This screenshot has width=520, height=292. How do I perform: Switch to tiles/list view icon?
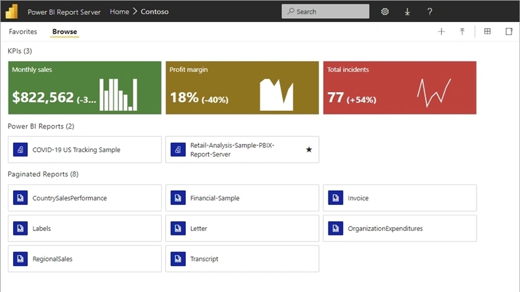[487, 31]
